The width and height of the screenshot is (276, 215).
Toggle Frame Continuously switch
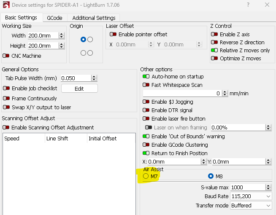(6, 98)
